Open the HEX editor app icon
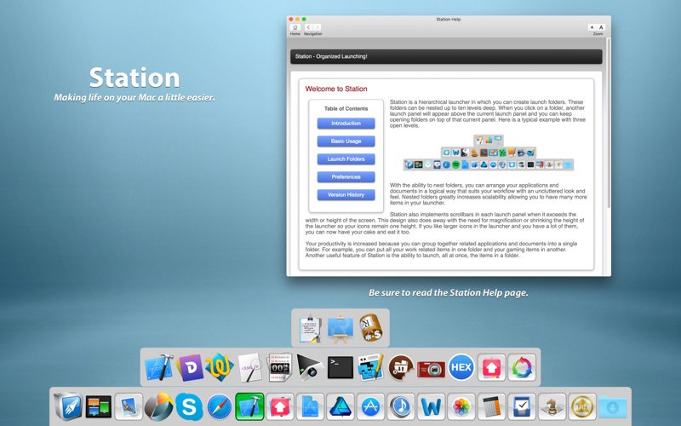The height and width of the screenshot is (426, 681). [461, 367]
